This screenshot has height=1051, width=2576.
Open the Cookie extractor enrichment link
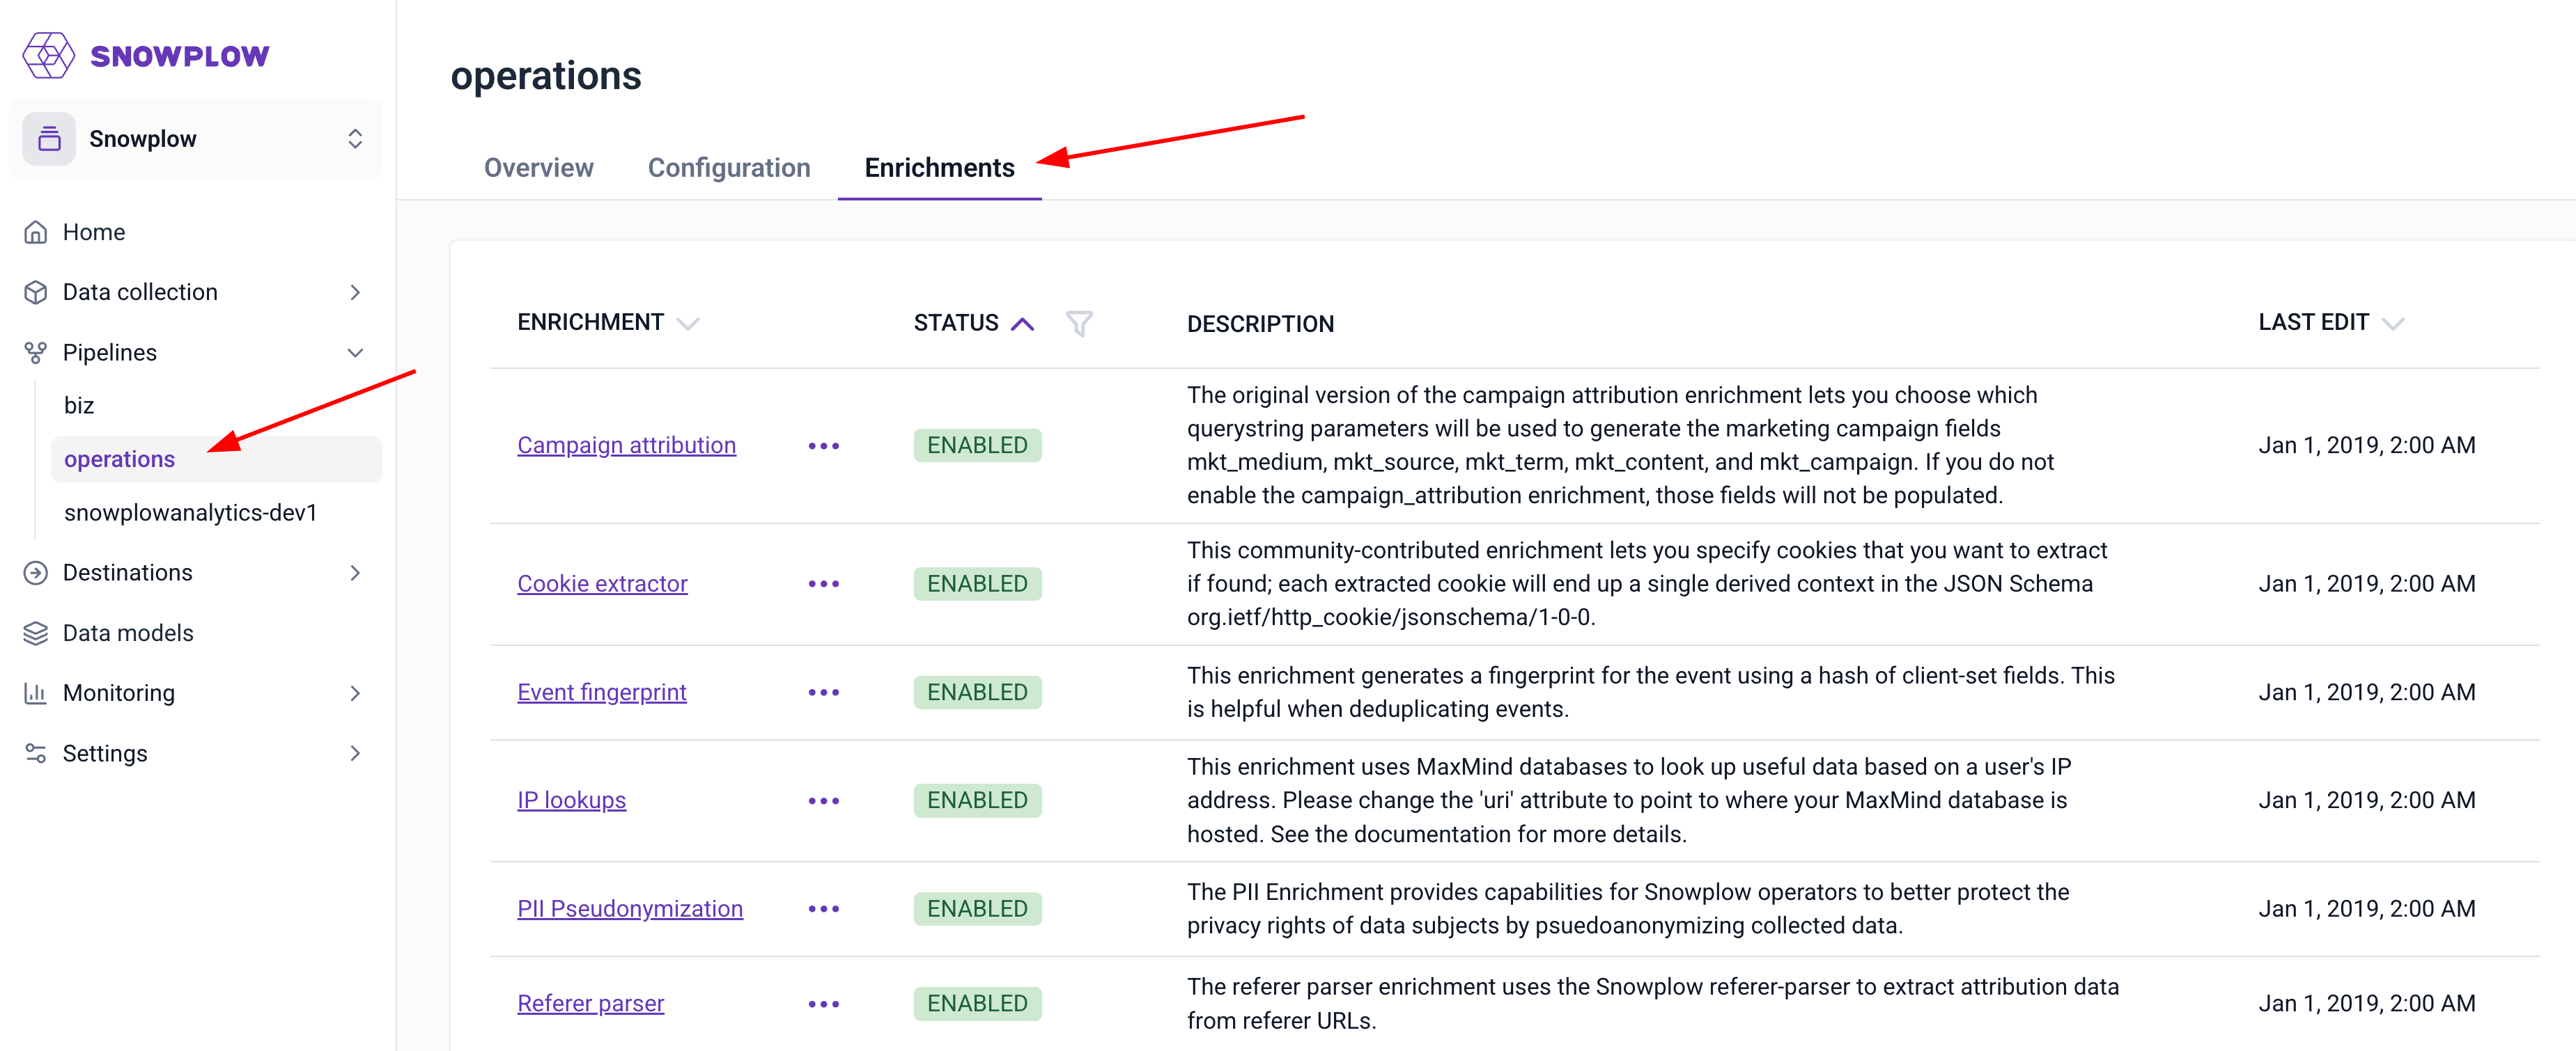602,583
